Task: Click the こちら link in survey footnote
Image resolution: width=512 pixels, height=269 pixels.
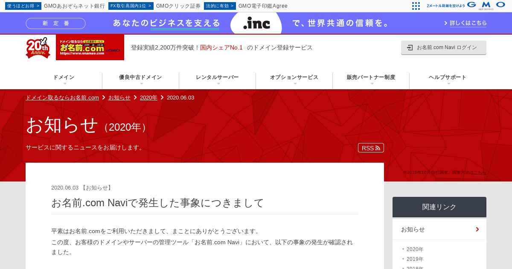Action: (480, 172)
